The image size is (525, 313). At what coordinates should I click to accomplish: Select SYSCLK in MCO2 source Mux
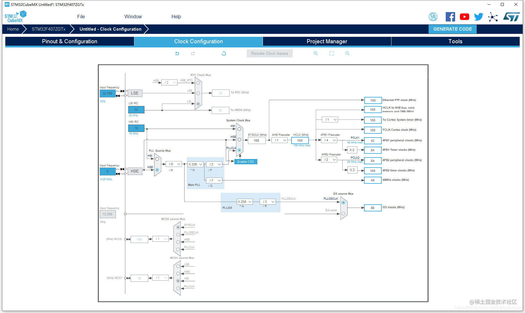click(x=178, y=227)
